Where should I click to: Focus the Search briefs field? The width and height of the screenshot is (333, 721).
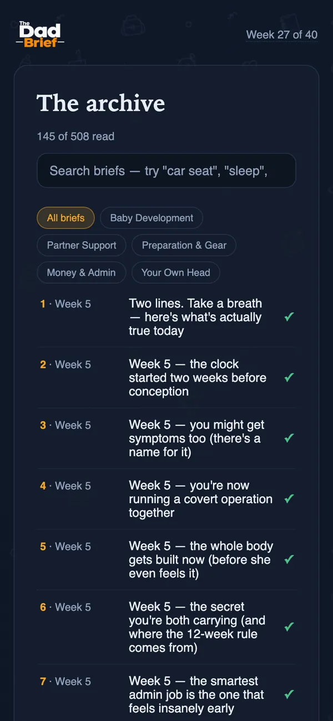tap(167, 171)
